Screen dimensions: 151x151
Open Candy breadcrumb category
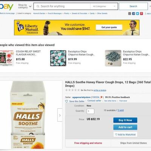click(x=92, y=13)
